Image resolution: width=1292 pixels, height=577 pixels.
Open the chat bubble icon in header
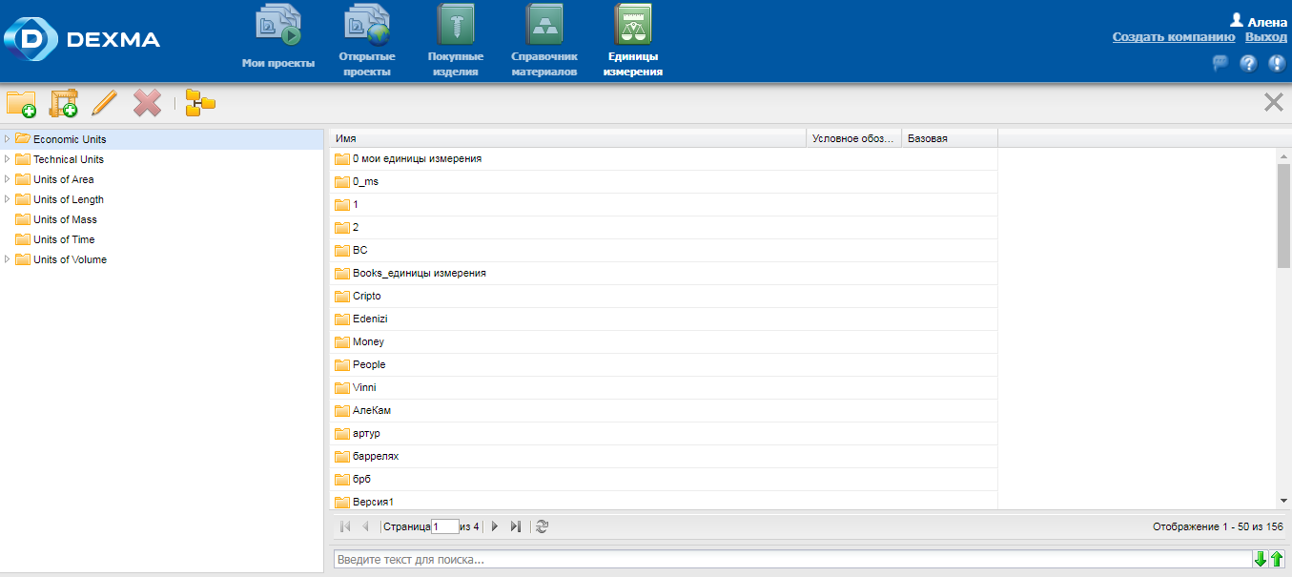pos(1220,64)
